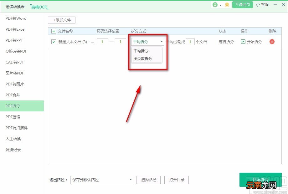
Task: Click file name 新建文本文档 (3)
Action: click(x=76, y=42)
